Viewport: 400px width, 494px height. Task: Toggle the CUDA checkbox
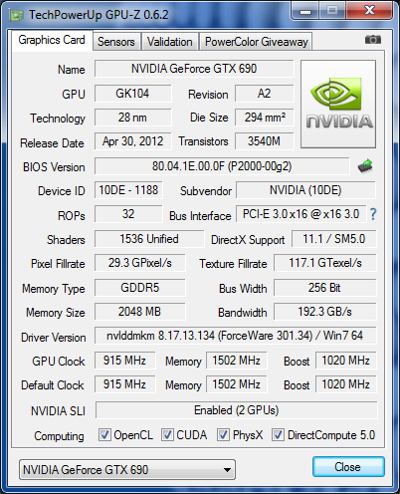point(167,434)
